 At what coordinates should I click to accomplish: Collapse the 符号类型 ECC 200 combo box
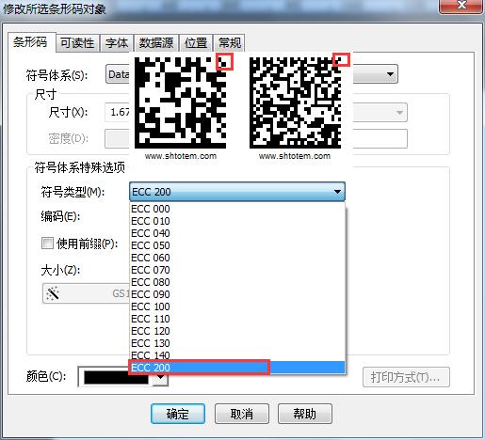(x=237, y=192)
